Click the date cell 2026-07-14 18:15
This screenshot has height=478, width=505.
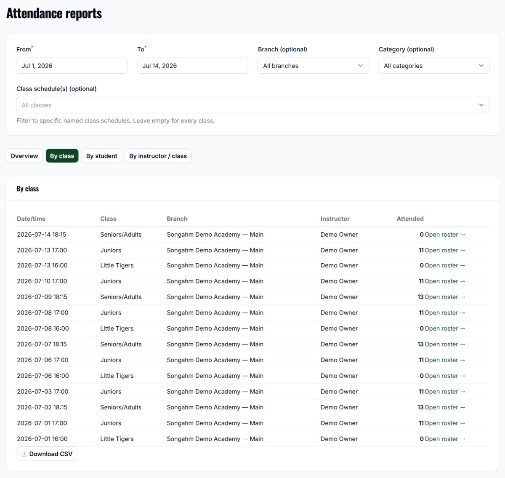click(41, 235)
